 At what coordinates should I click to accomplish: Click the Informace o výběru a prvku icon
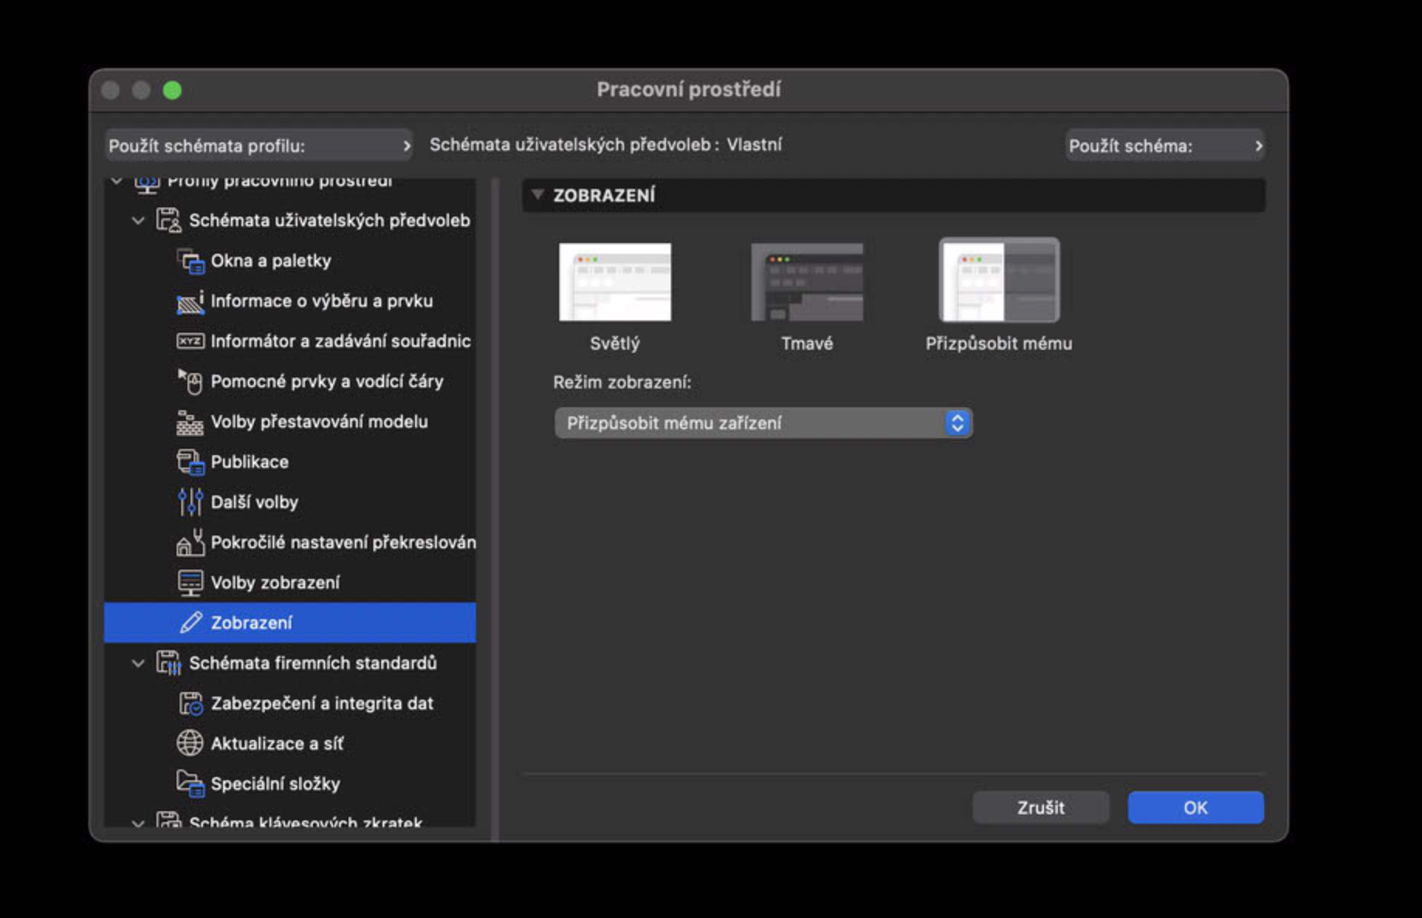tap(190, 301)
